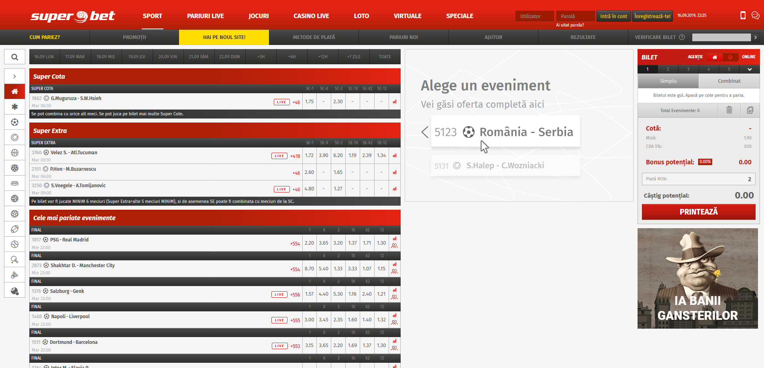The height and width of the screenshot is (368, 764).
Task: Select Combinat ticket type
Action: tap(729, 81)
